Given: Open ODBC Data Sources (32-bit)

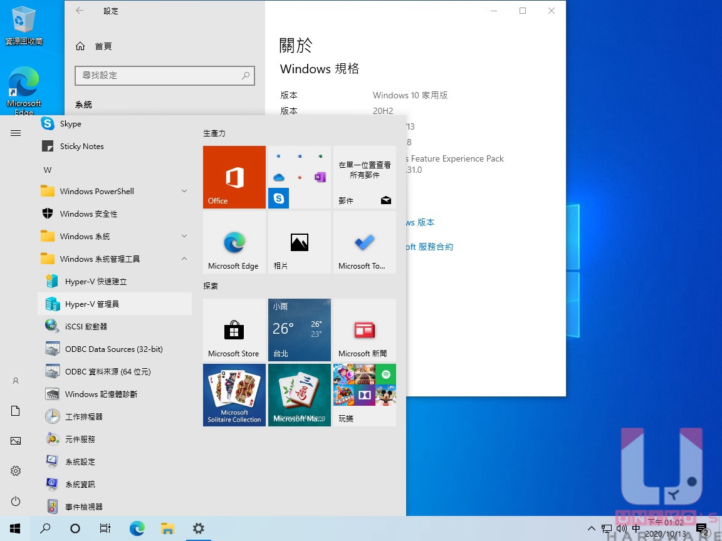Looking at the screenshot, I should [x=114, y=349].
